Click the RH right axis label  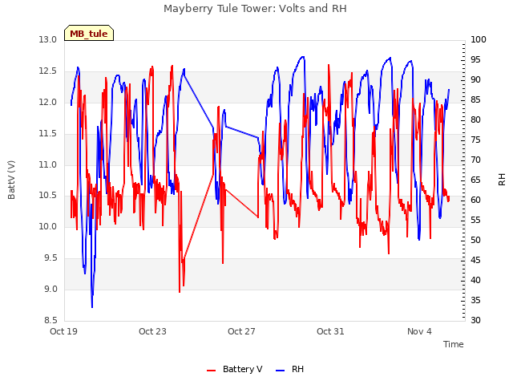click(x=502, y=180)
